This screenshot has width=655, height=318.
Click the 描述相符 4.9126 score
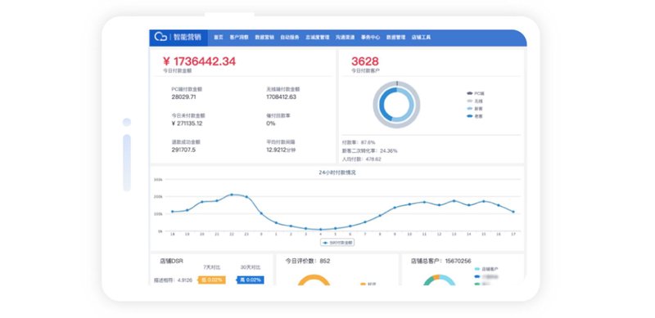[173, 280]
